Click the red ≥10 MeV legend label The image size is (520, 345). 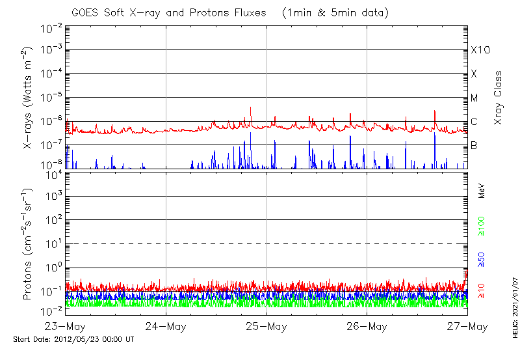(x=482, y=290)
